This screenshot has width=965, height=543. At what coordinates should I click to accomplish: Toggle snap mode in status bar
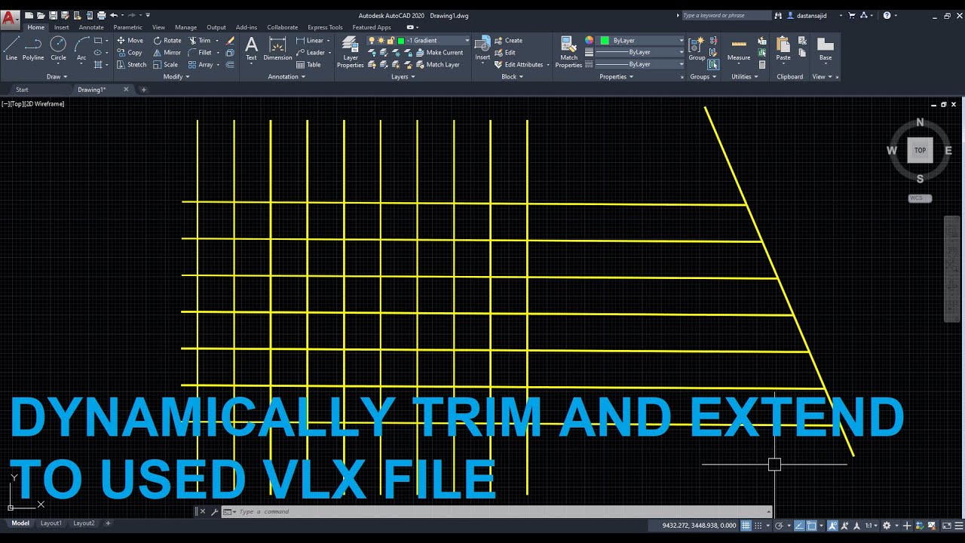(x=758, y=525)
